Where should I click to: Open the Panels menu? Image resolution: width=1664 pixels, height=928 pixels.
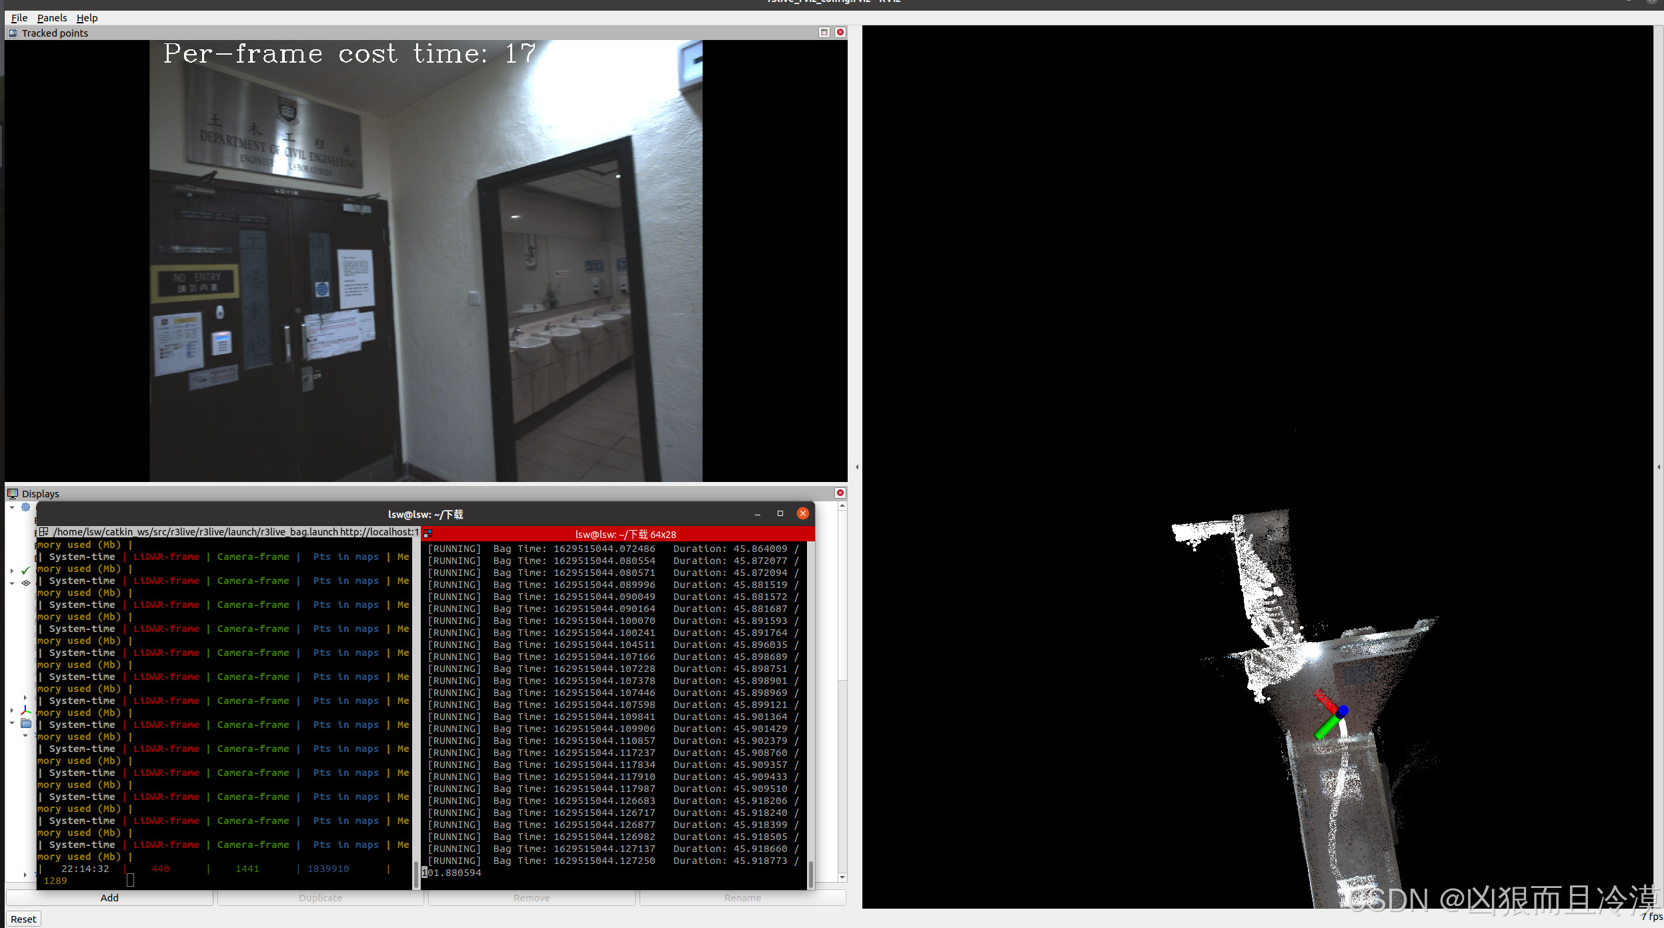tap(52, 18)
